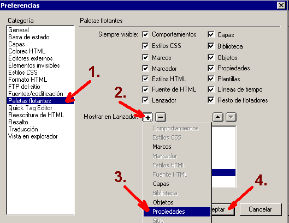Select the highlighted row in the launcher list
The width and height of the screenshot is (289, 223).
click(x=223, y=173)
